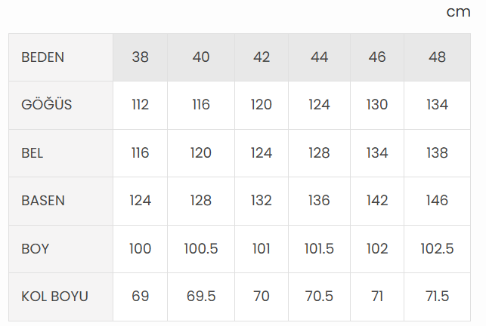The height and width of the screenshot is (326, 486).
Task: Click GÖĞÜS value 112 for size 38
Action: tap(140, 105)
